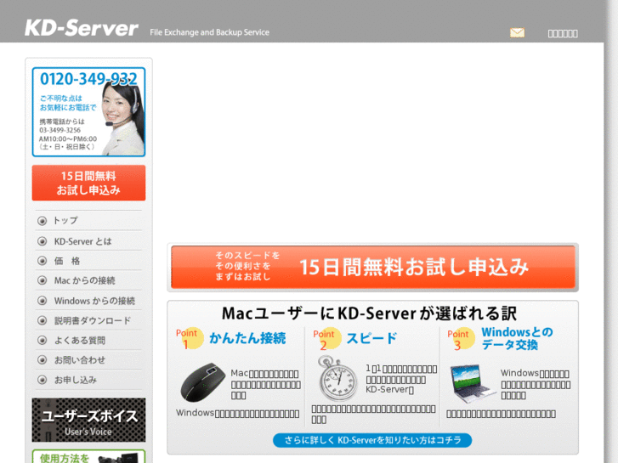The height and width of the screenshot is (463, 618).
Task: Click bullet icon next to 価格
Action: [x=42, y=261]
